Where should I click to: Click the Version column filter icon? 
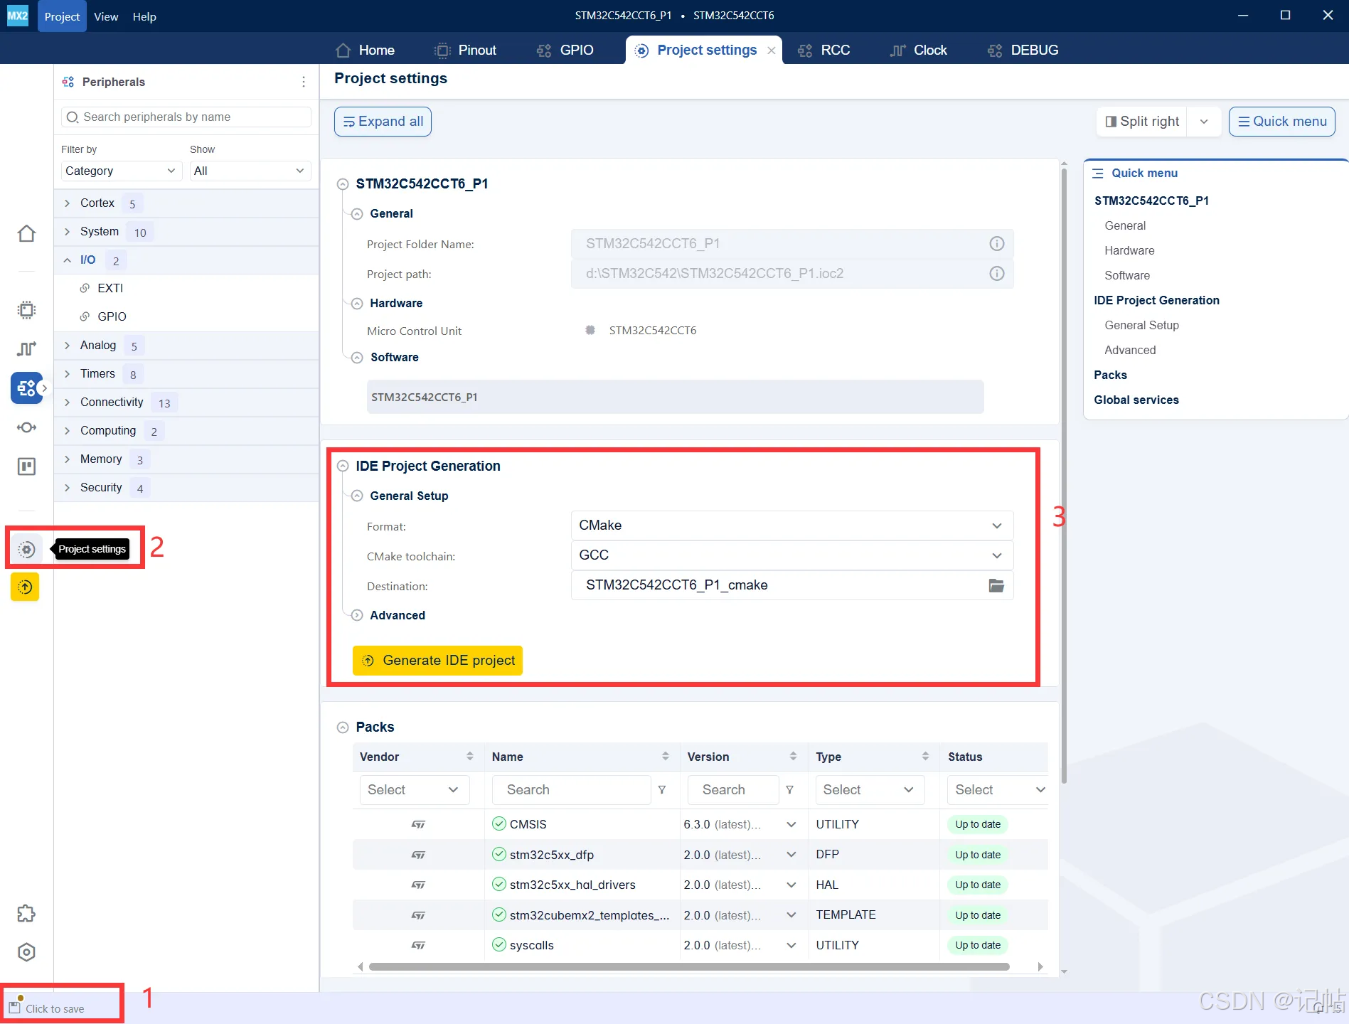(789, 789)
